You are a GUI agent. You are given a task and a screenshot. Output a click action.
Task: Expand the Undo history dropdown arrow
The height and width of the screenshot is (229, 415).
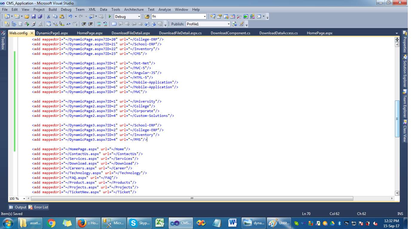[x=76, y=17]
